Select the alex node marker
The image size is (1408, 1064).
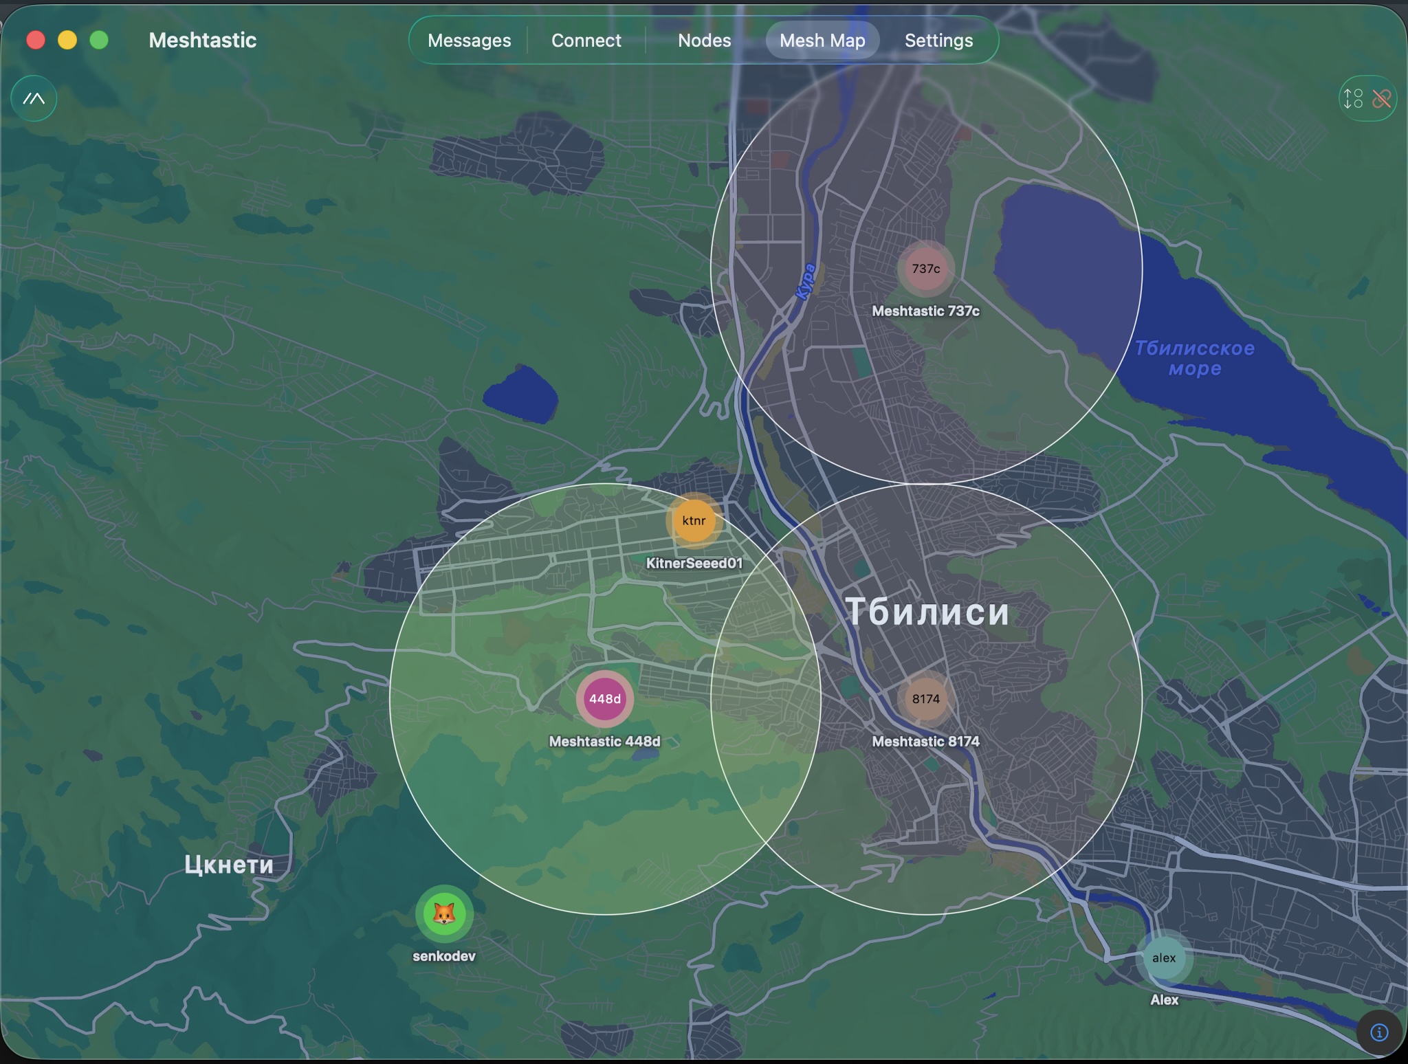(1163, 958)
